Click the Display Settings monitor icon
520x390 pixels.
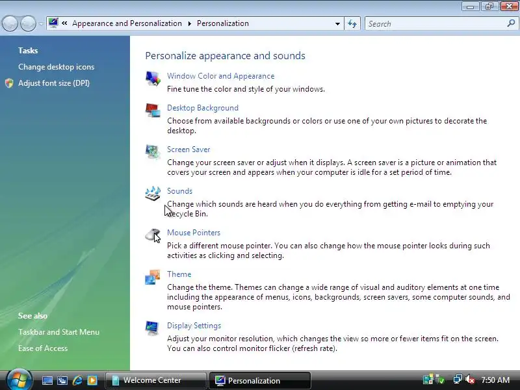[x=152, y=328]
